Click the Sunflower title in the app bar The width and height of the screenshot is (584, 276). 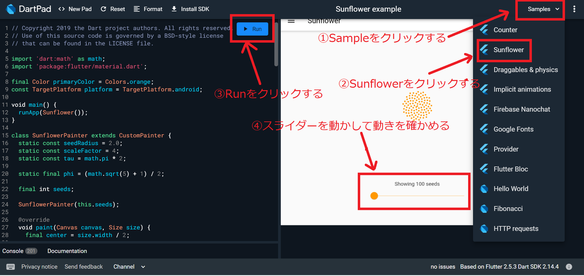click(324, 21)
